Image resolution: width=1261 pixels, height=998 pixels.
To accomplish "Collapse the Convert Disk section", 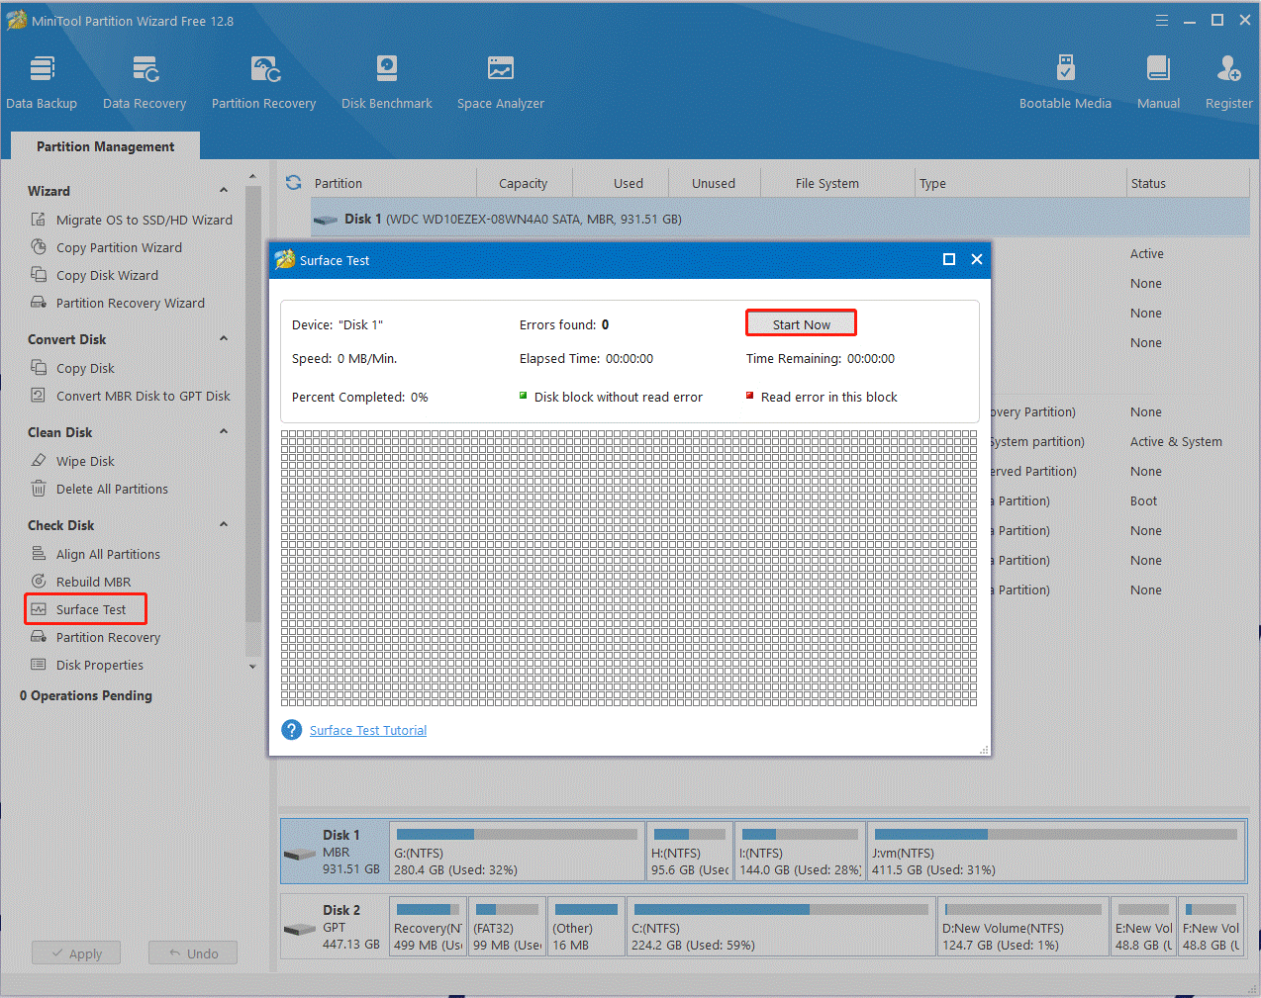I will pyautogui.click(x=224, y=338).
